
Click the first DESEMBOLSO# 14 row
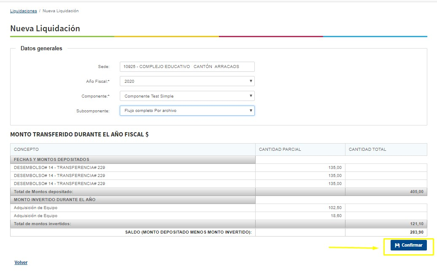point(59,168)
